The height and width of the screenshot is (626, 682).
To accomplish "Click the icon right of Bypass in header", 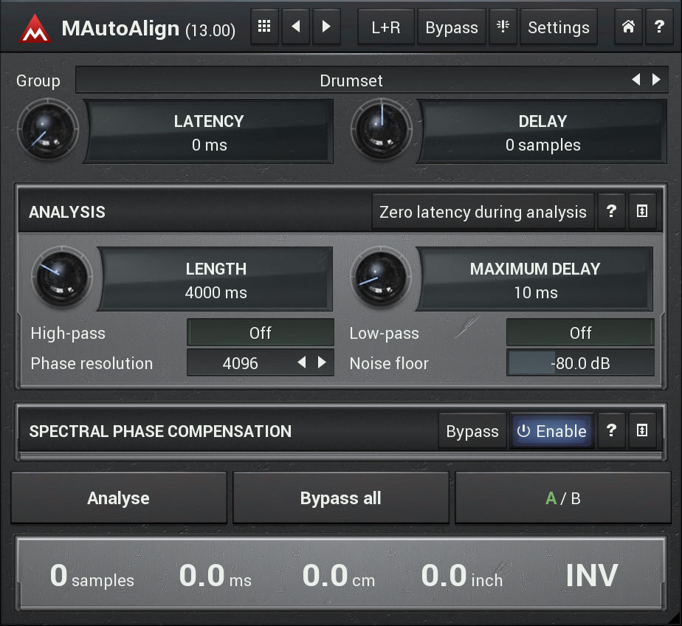I will [x=503, y=27].
